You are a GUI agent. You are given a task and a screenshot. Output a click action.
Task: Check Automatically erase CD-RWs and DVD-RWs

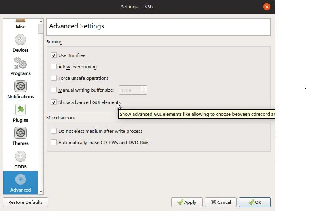(54, 143)
